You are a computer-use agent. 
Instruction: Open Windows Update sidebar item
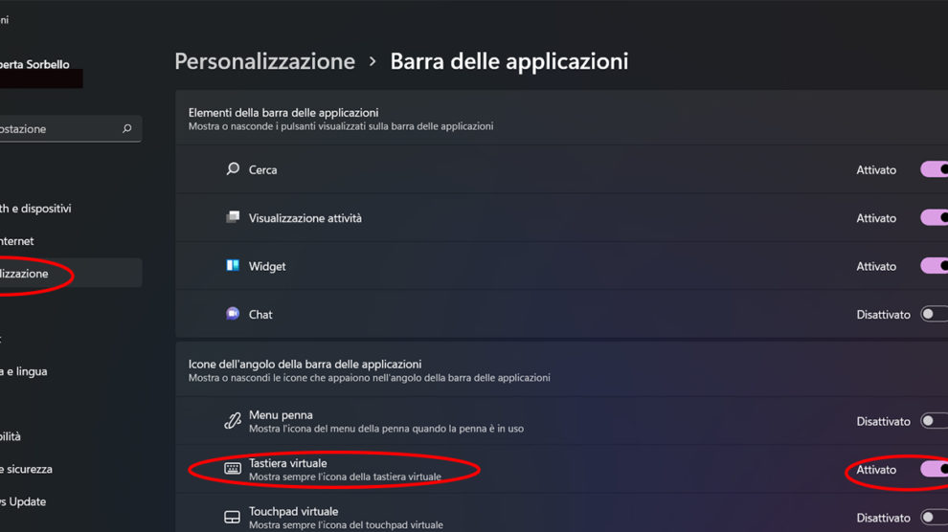23,501
